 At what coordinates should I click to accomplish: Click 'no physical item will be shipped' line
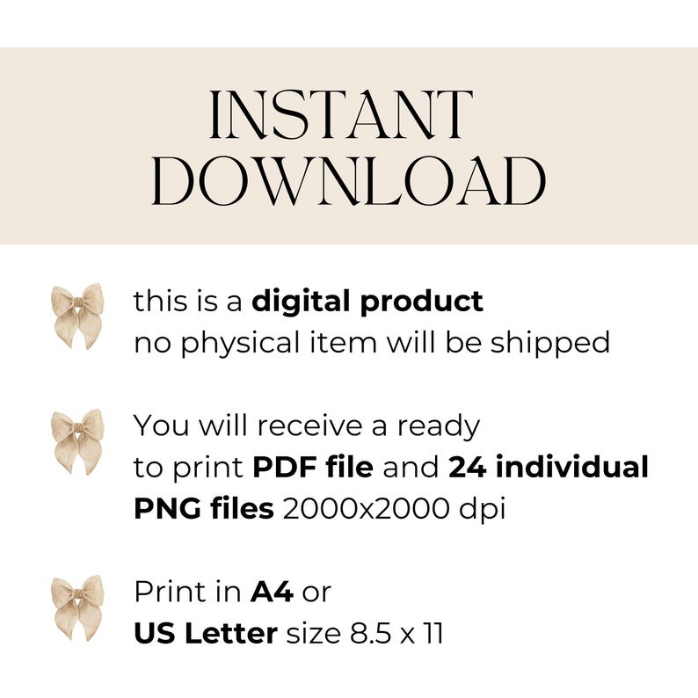click(372, 343)
